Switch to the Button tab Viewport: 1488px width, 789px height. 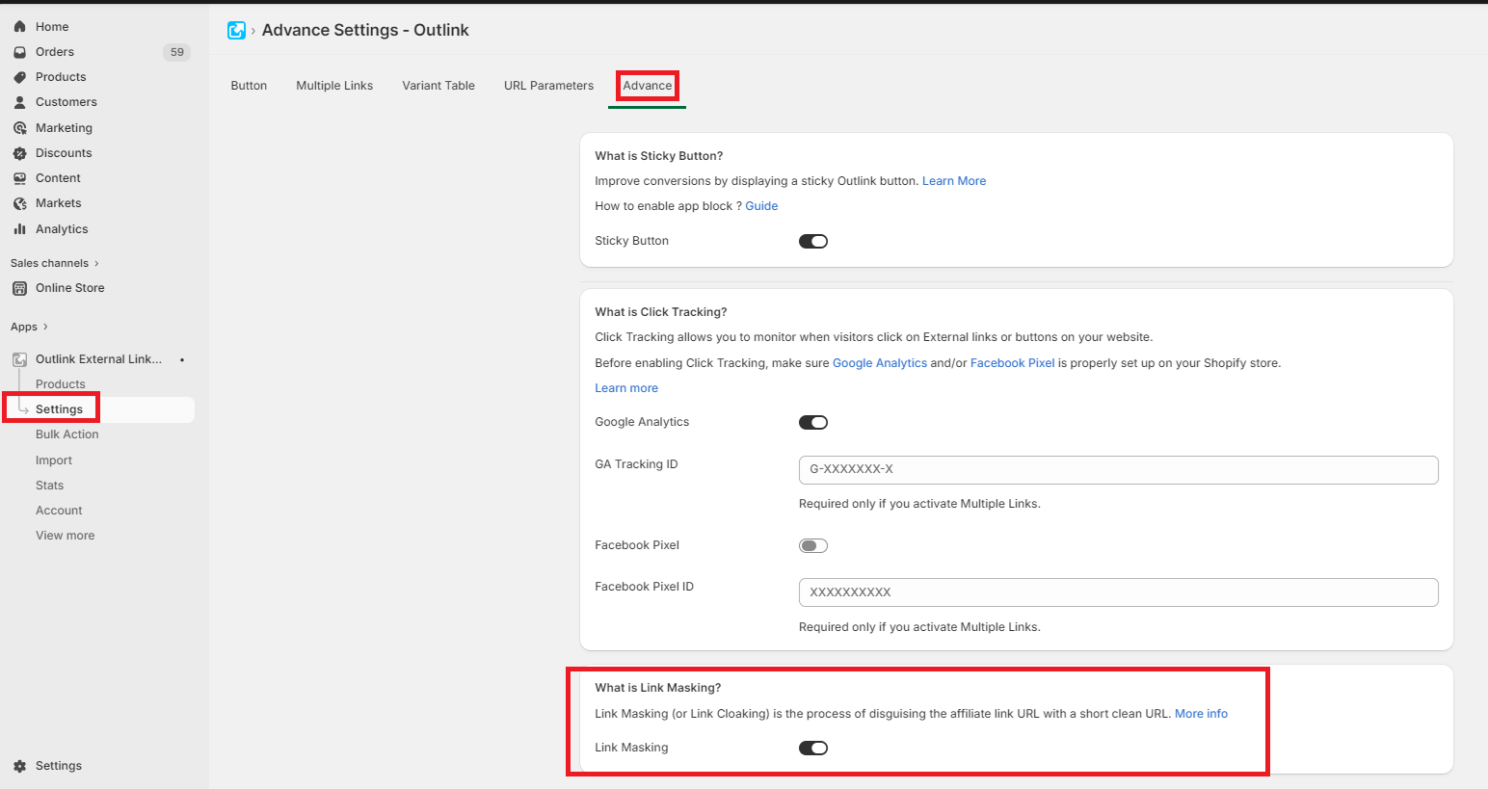pos(249,86)
